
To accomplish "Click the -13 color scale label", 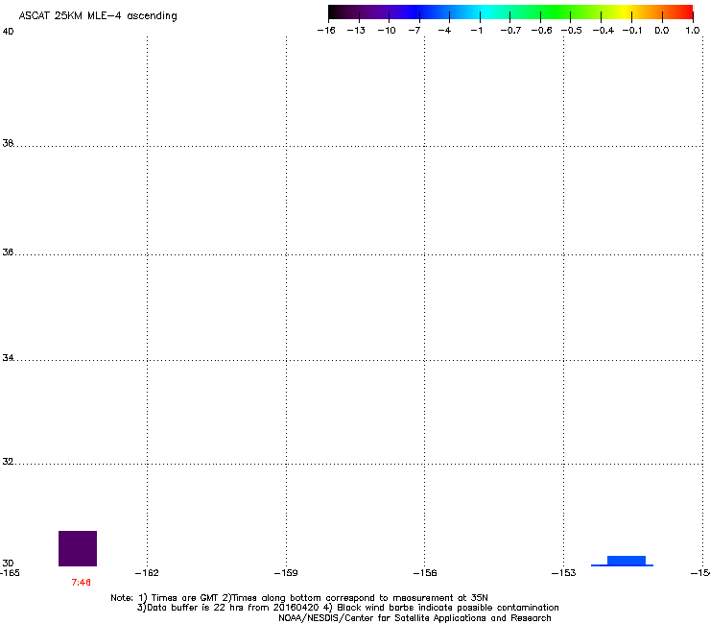I will click(356, 31).
